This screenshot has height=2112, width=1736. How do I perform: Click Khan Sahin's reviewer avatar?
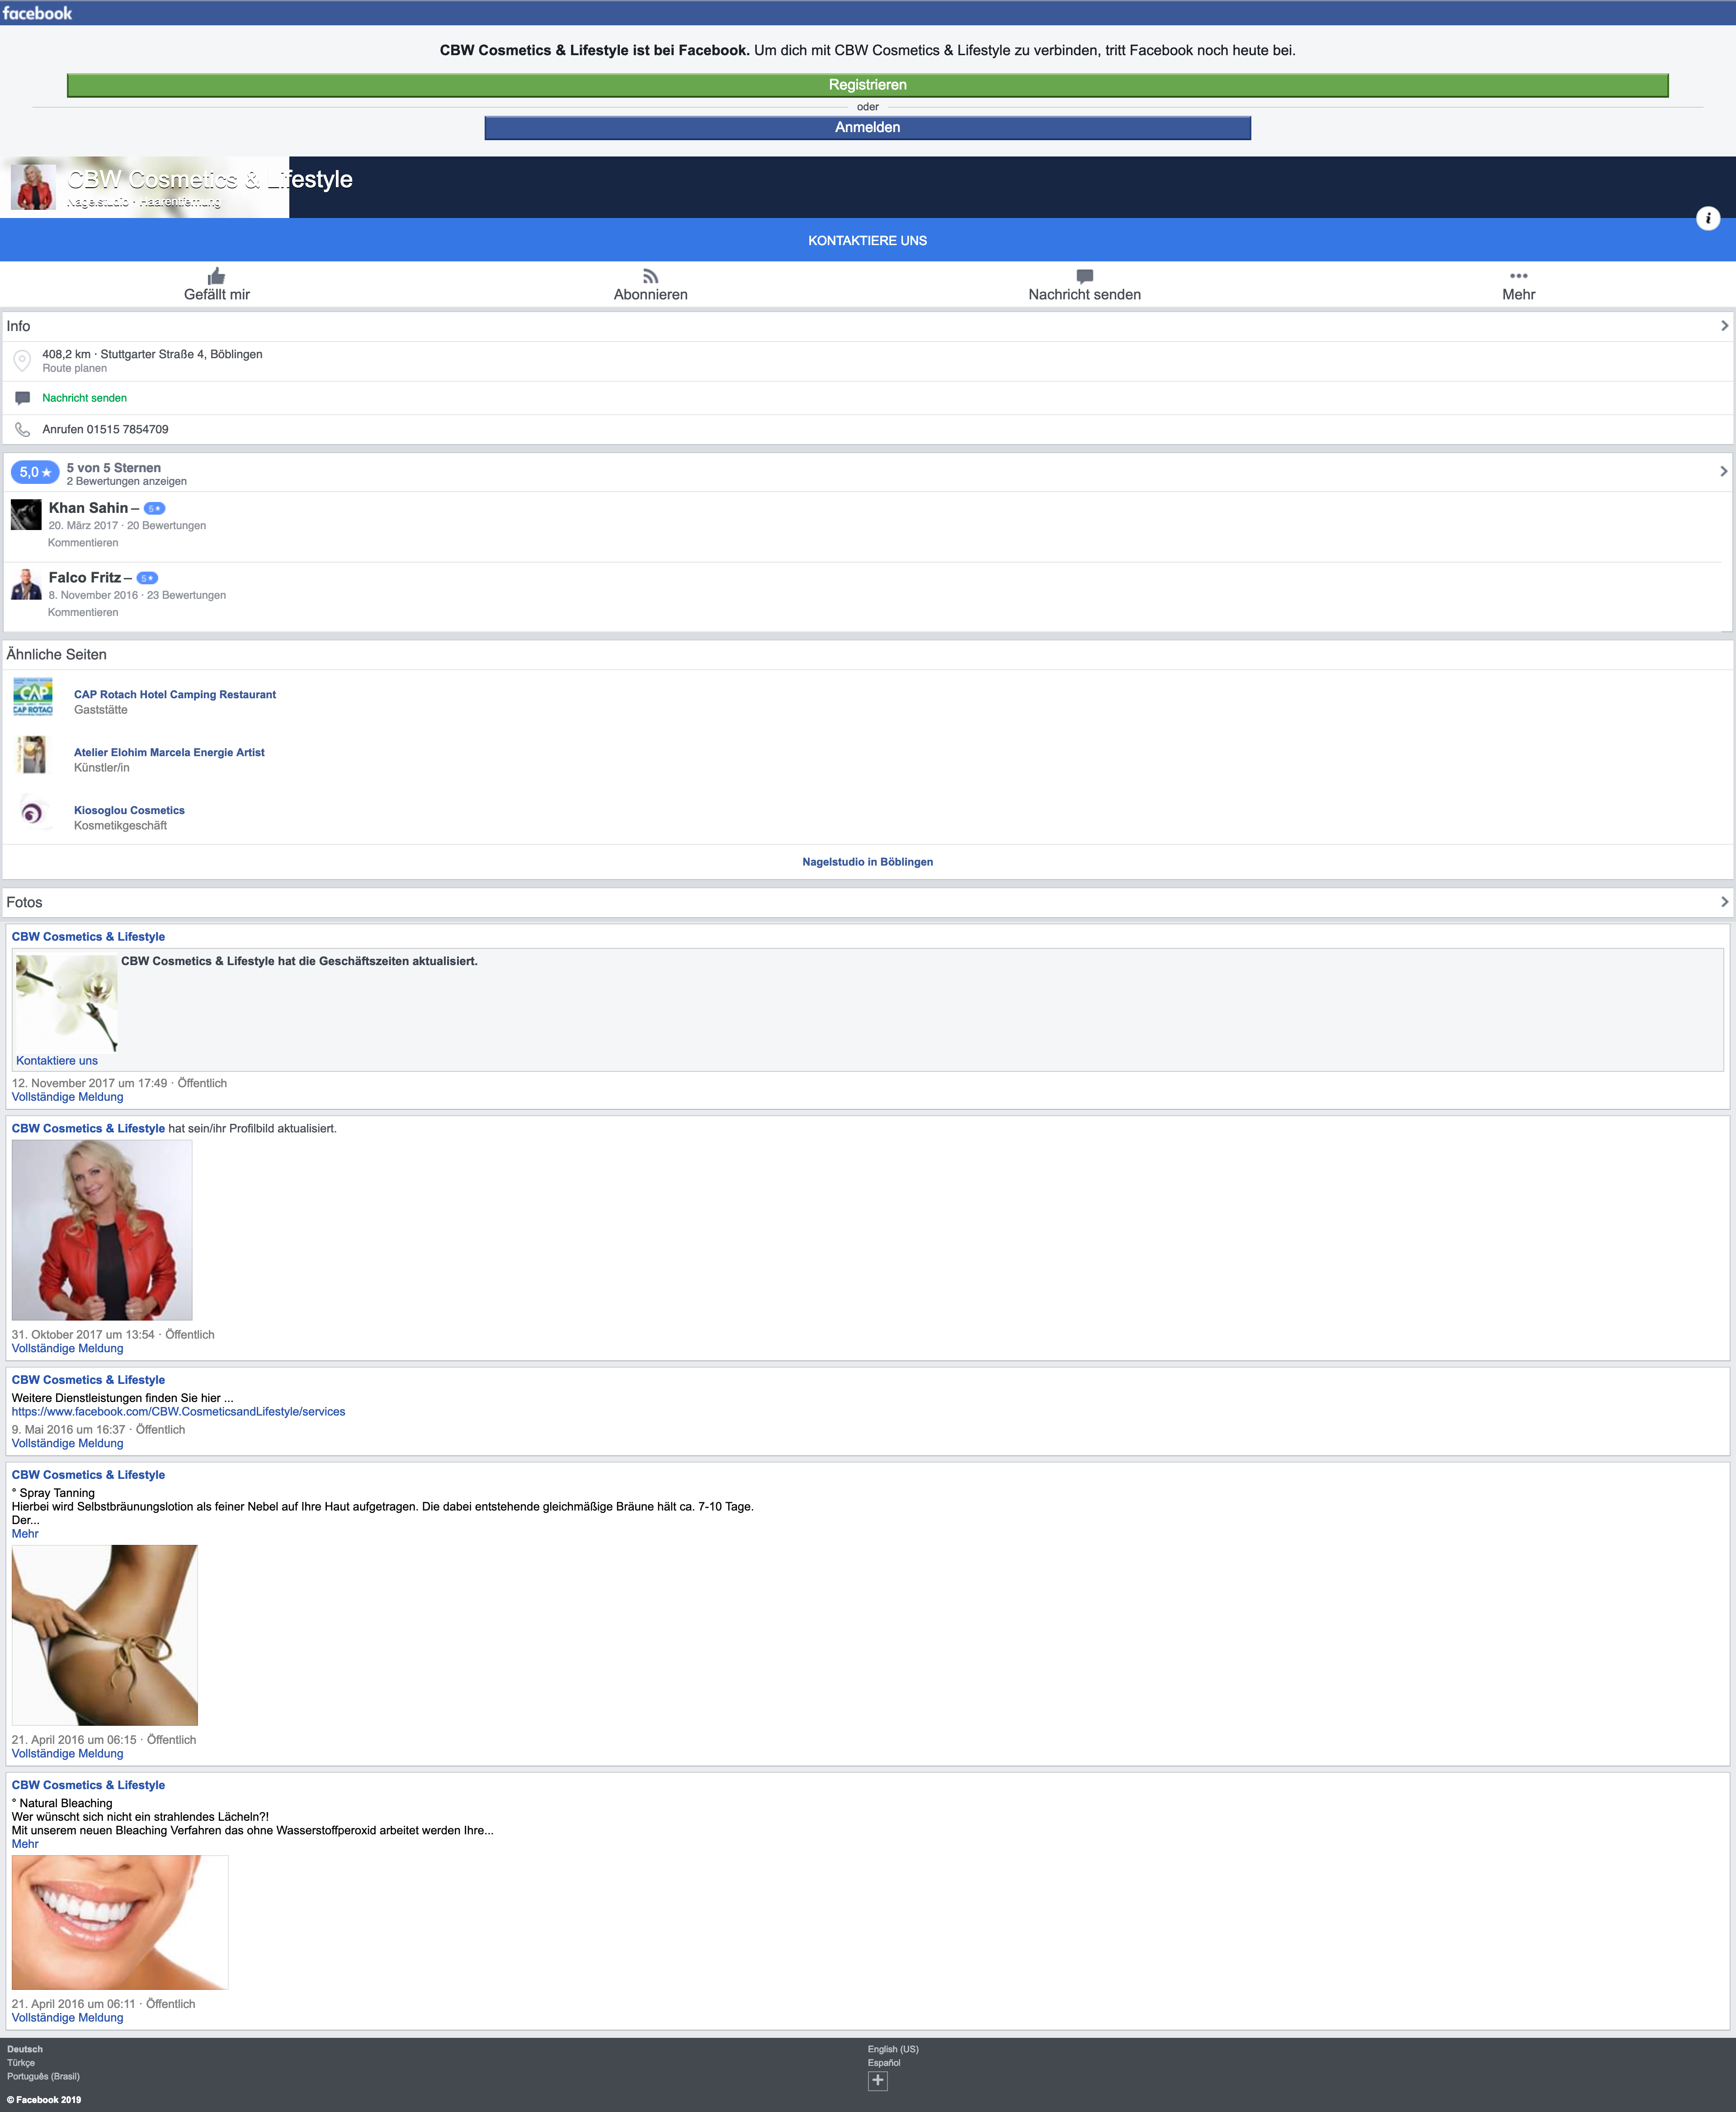(26, 514)
